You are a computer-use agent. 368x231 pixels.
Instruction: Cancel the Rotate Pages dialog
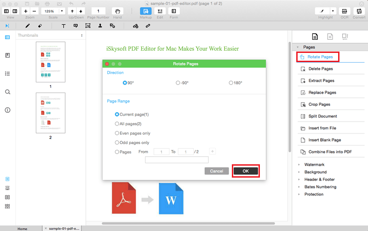tap(217, 171)
